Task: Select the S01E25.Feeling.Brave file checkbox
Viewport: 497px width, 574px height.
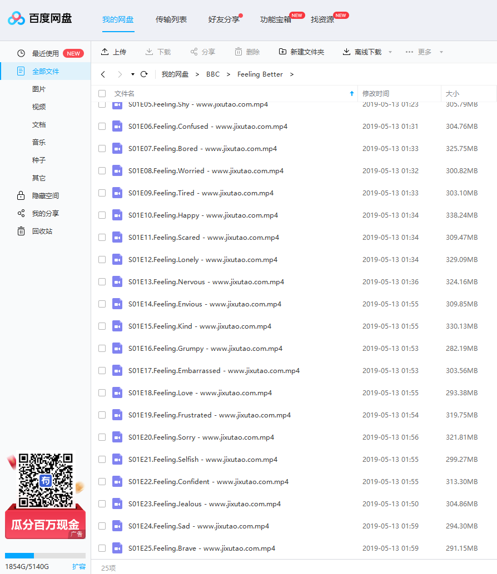Action: point(102,548)
